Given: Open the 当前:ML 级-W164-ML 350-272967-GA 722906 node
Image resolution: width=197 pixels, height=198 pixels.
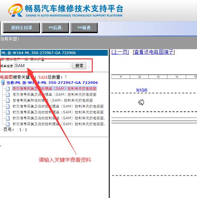Looking at the screenshot, I should tap(52, 83).
